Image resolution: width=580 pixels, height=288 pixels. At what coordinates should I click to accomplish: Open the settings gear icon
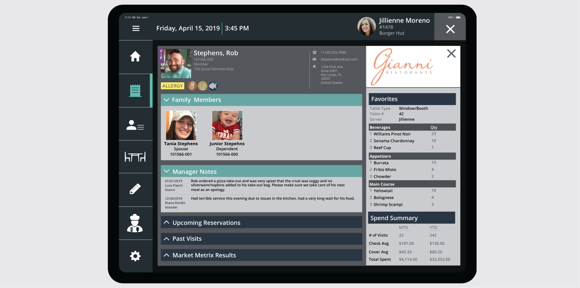(135, 256)
